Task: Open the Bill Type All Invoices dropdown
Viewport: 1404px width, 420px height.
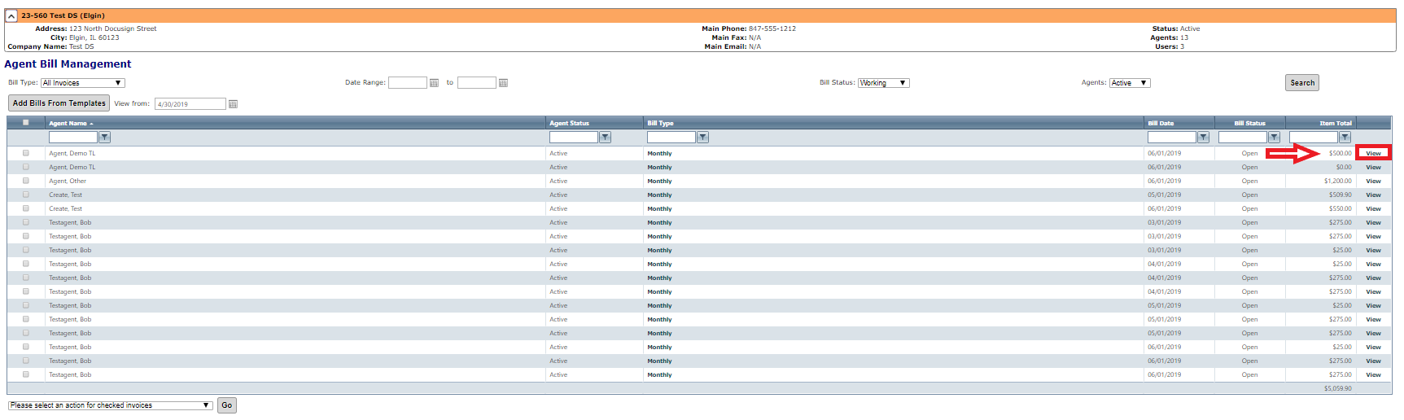Action: point(82,83)
